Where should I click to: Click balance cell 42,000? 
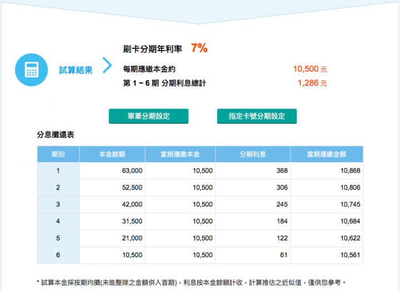112,204
